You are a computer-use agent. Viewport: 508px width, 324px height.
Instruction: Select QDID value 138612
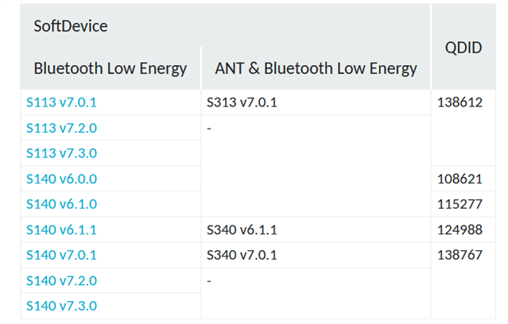tap(460, 102)
